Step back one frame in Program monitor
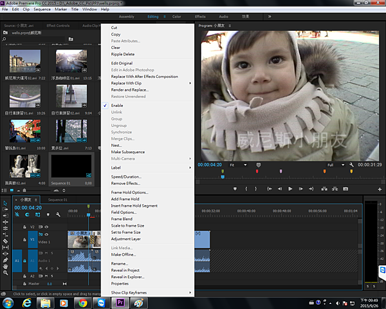386x309 pixels. [280, 189]
